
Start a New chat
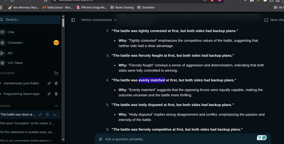pyautogui.click(x=274, y=20)
